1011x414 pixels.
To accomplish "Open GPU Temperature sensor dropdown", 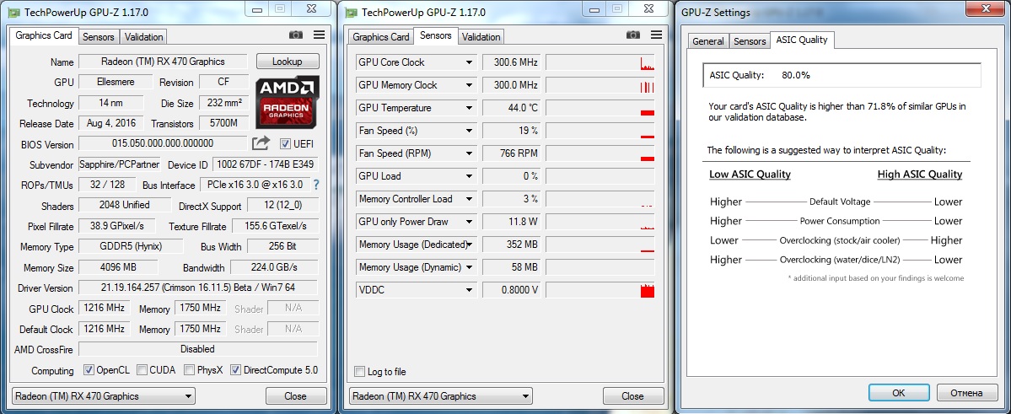I will pos(470,108).
